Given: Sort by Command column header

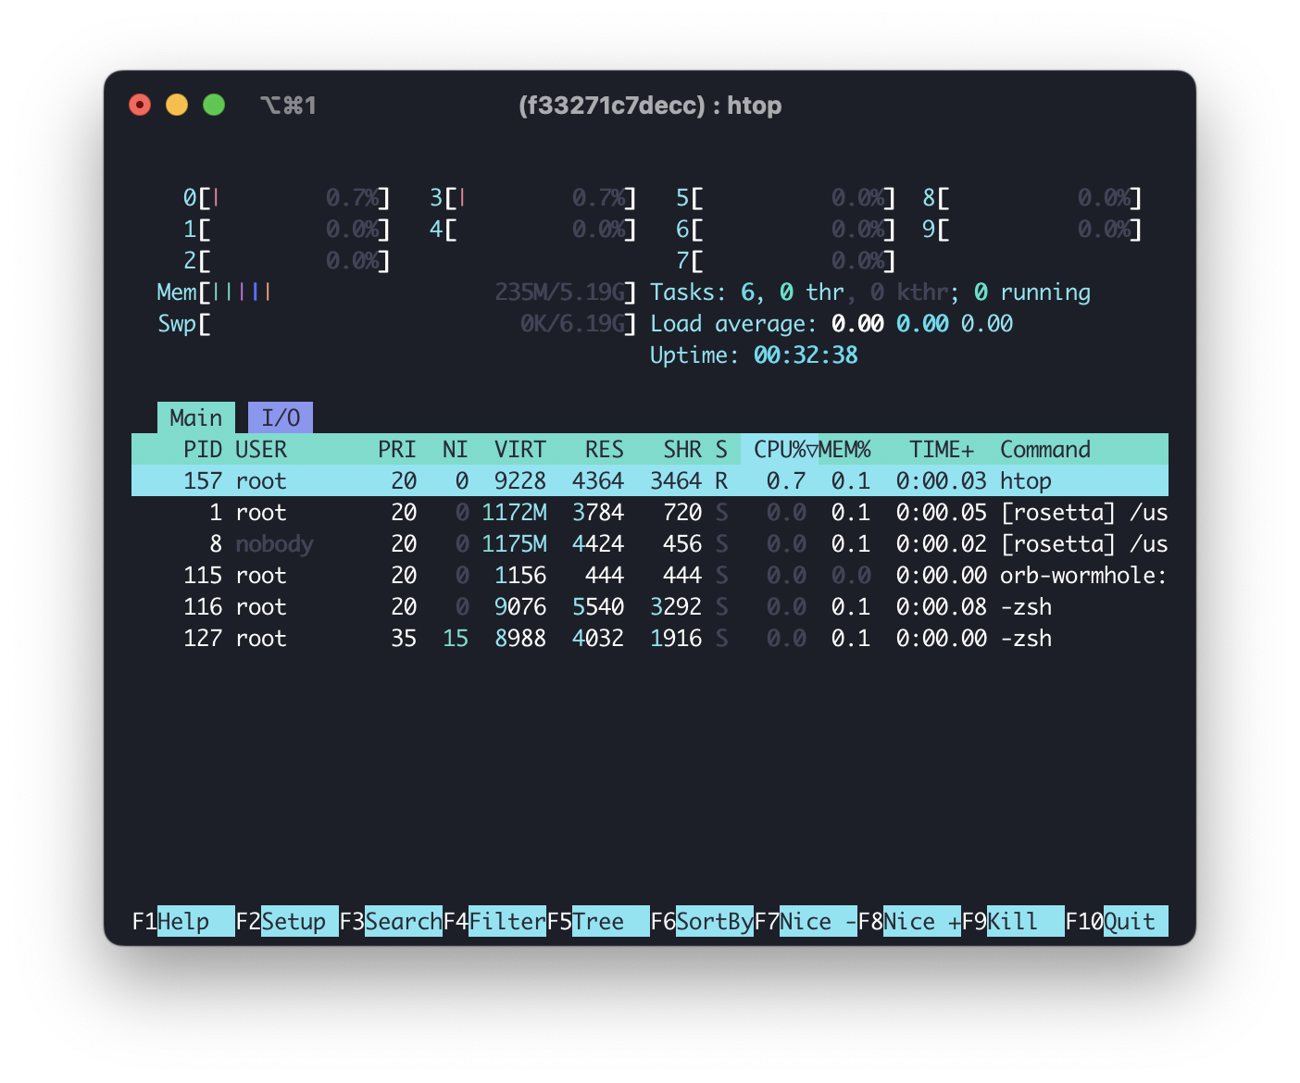Looking at the screenshot, I should pos(1045,449).
